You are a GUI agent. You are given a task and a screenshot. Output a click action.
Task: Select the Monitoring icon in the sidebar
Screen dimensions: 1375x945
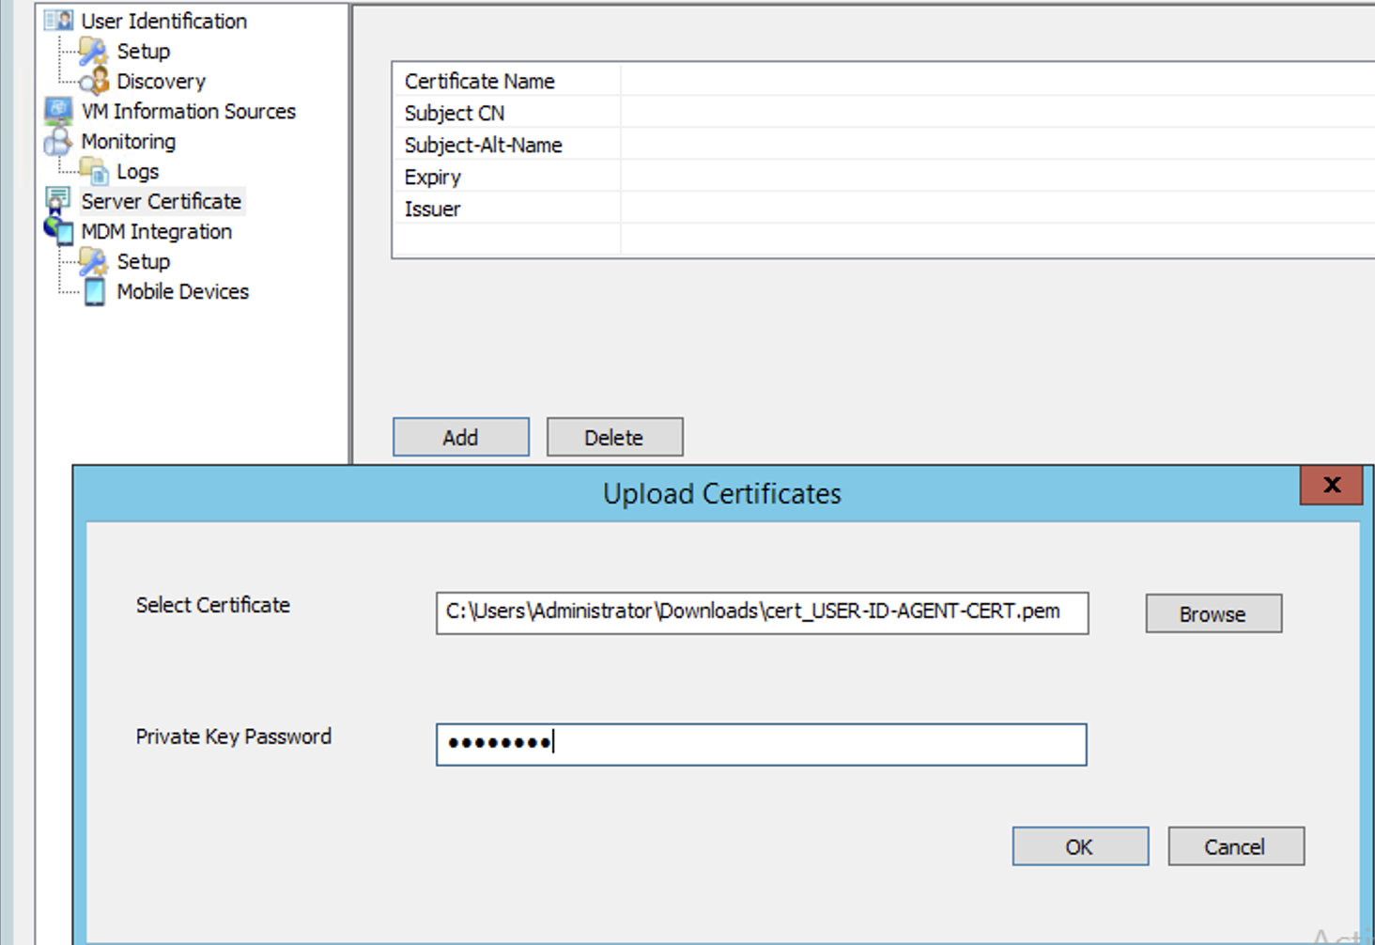[58, 141]
